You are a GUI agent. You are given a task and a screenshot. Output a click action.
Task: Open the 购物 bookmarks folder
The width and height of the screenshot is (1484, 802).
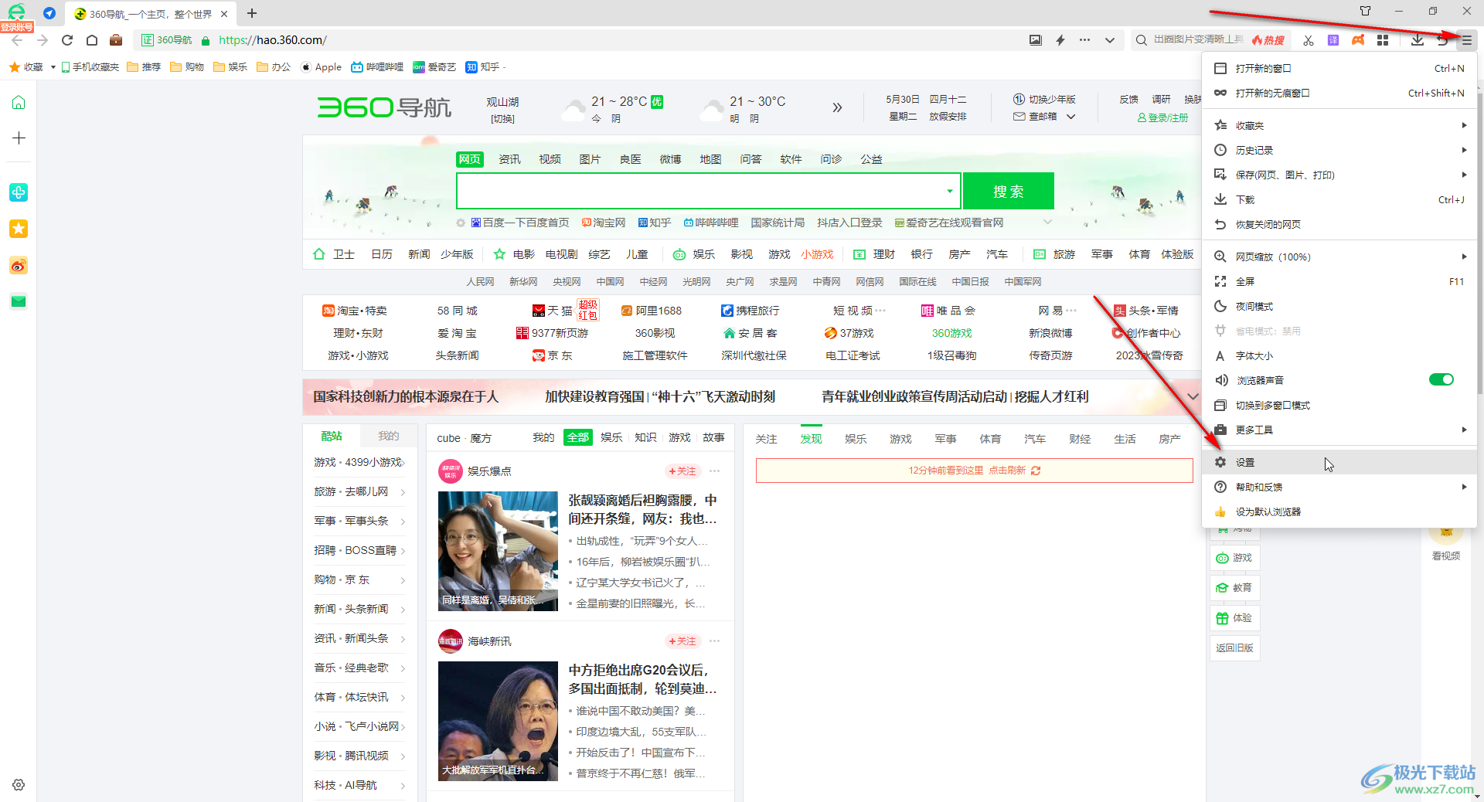click(x=187, y=67)
